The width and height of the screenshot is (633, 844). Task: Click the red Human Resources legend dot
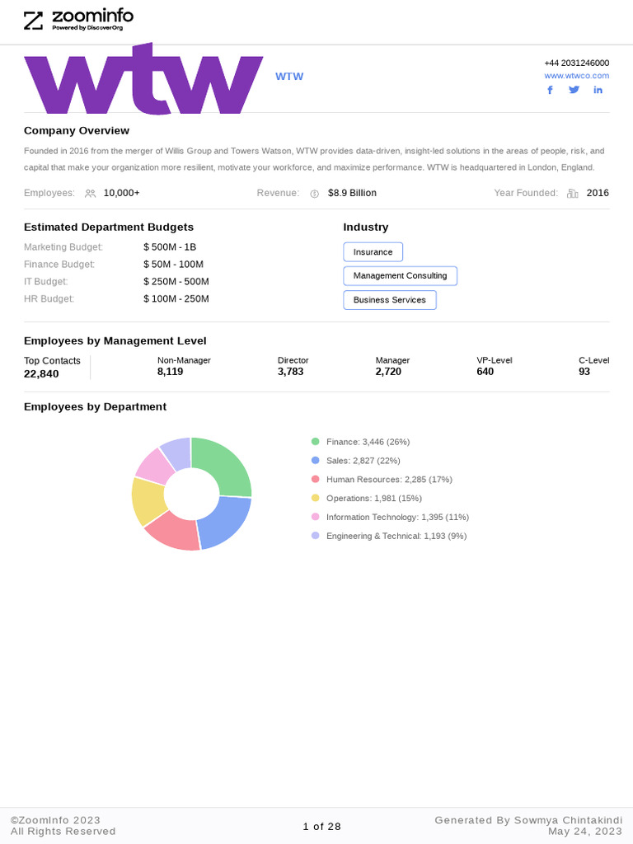(x=316, y=479)
